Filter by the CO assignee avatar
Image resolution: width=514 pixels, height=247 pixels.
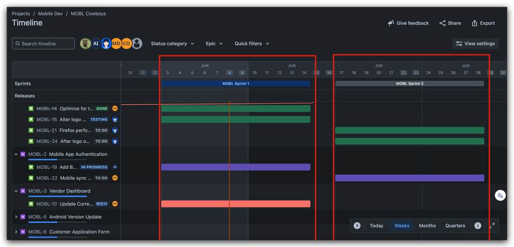[127, 44]
